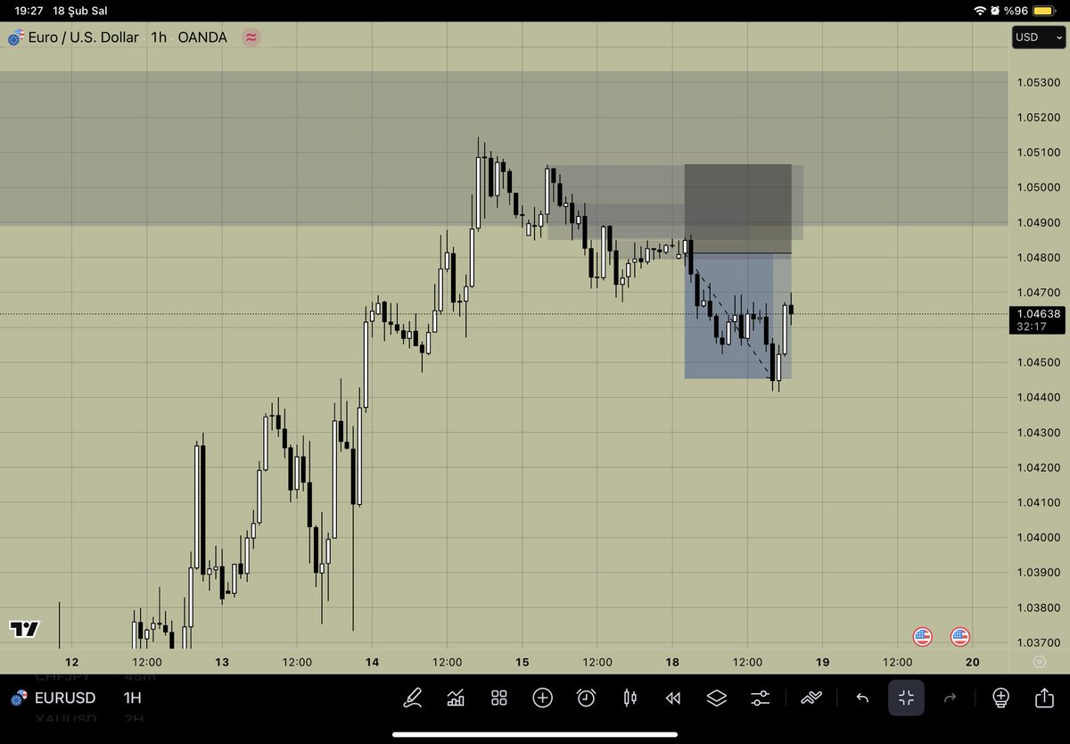
Task: Select the dark short position box
Action: (x=737, y=209)
